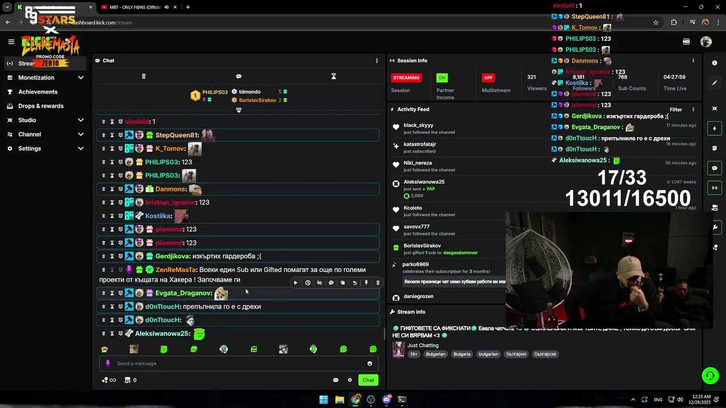
Task: Click the reply arrow icon in hover toolbar
Action: 354,283
